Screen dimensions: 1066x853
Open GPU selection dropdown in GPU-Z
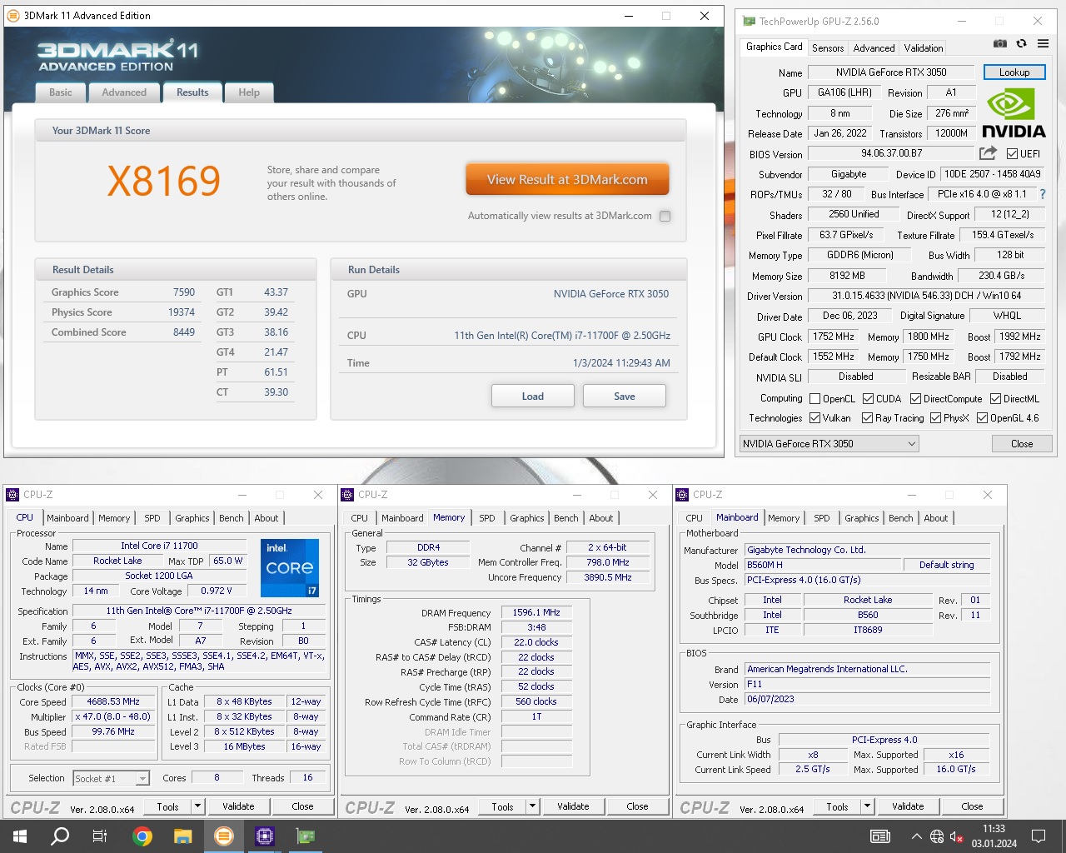[829, 444]
